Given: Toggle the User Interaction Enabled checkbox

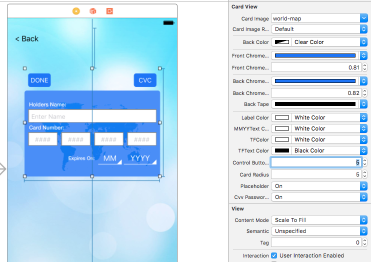Looking at the screenshot, I should pyautogui.click(x=274, y=255).
